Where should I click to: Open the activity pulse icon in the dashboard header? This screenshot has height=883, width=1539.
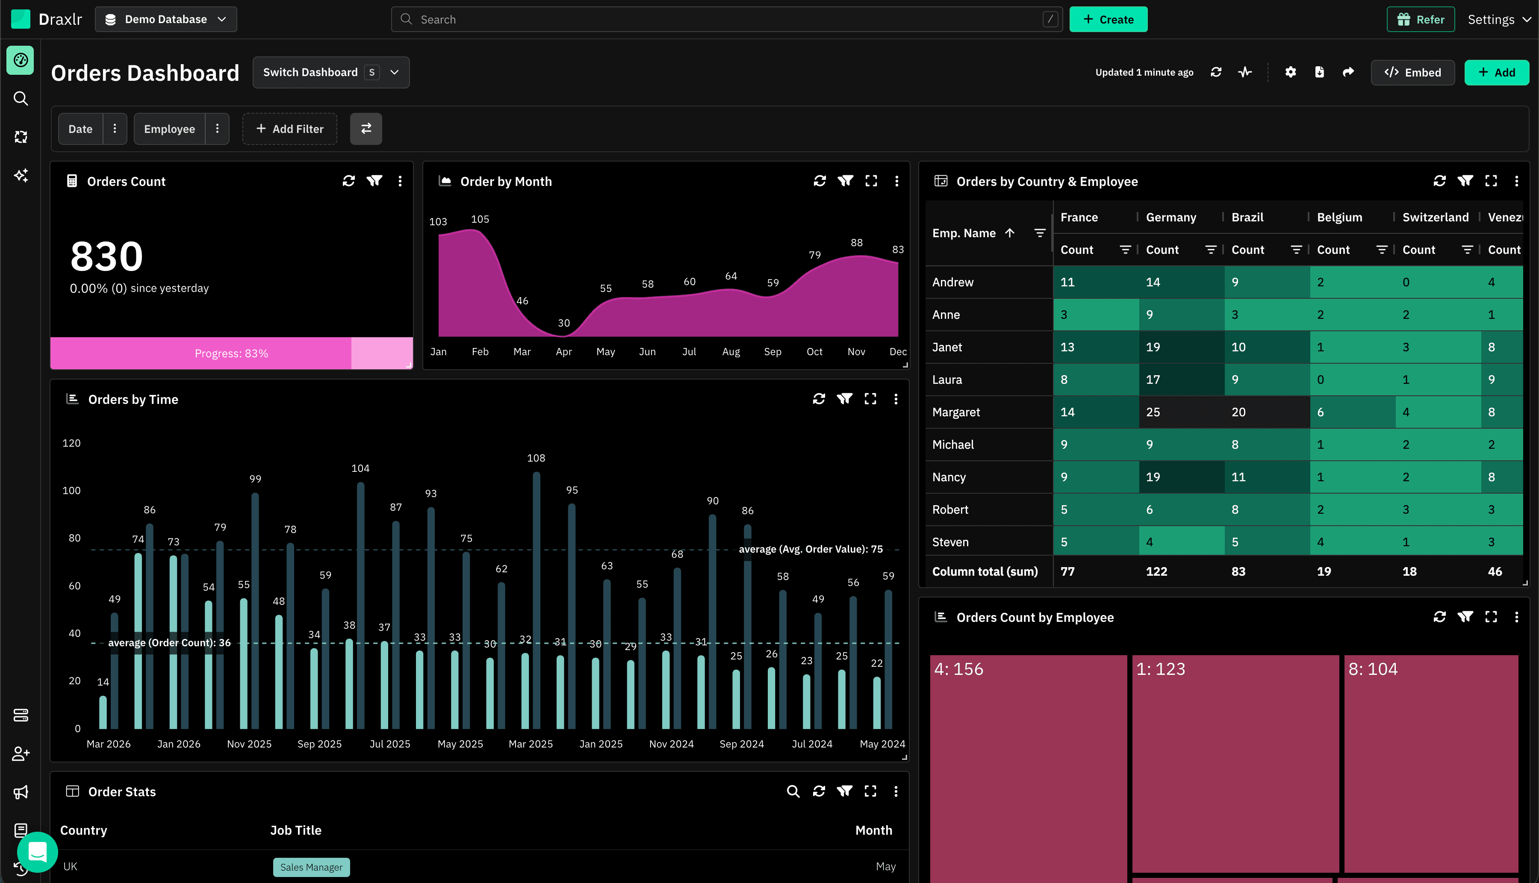[1245, 72]
